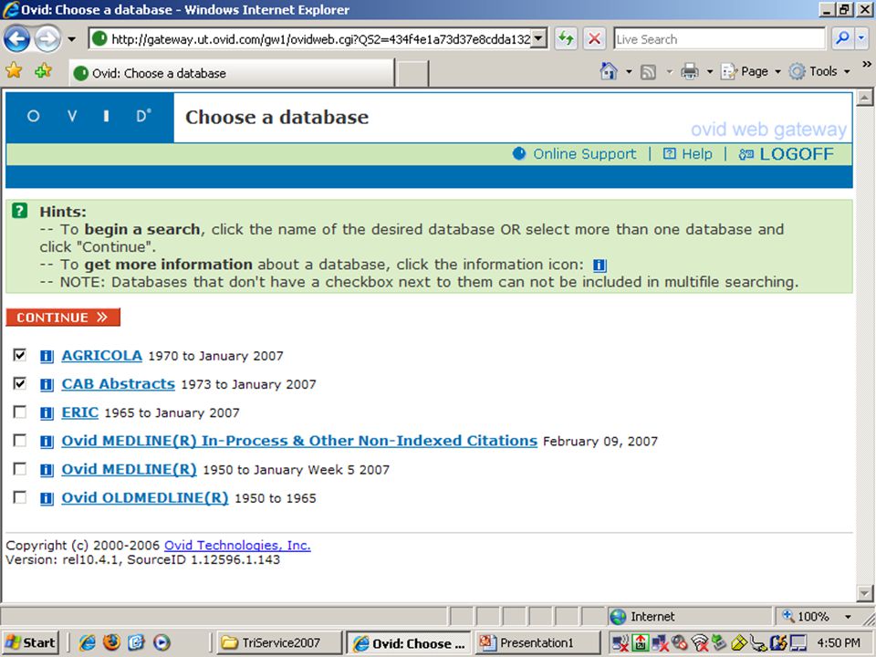Click info icon for Ovid MEDLINE(R) 1950 to January Week 5 2007
Image resolution: width=876 pixels, height=657 pixels.
click(x=47, y=470)
